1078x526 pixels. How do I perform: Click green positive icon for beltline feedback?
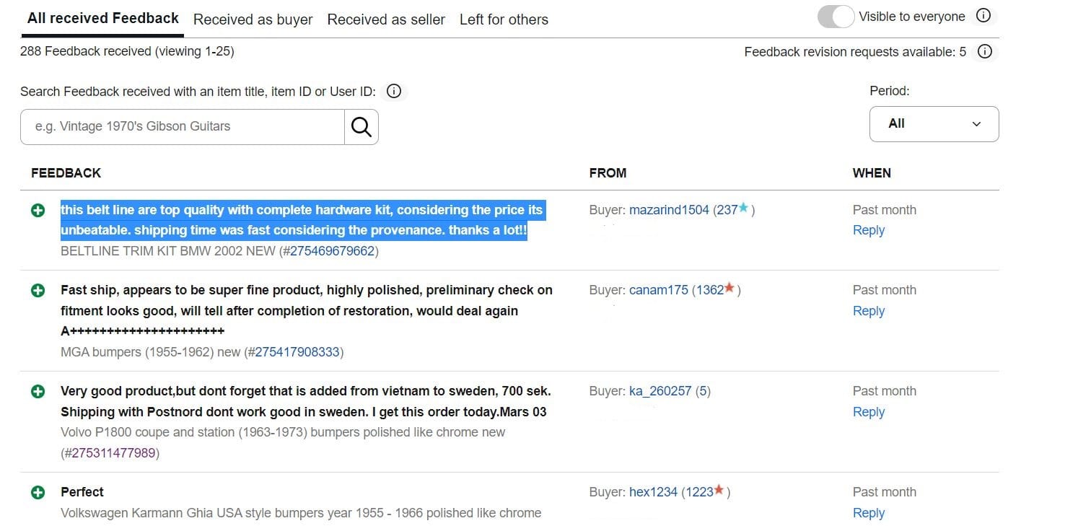pos(38,211)
